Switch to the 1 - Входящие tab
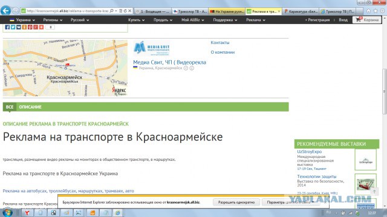 [x=152, y=11]
